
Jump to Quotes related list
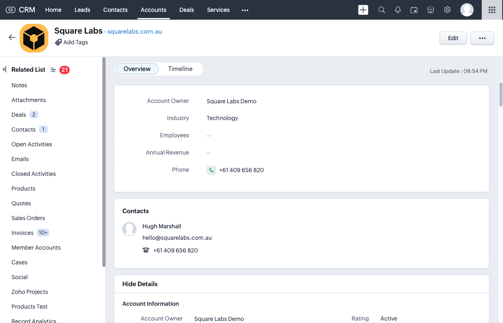click(x=21, y=203)
